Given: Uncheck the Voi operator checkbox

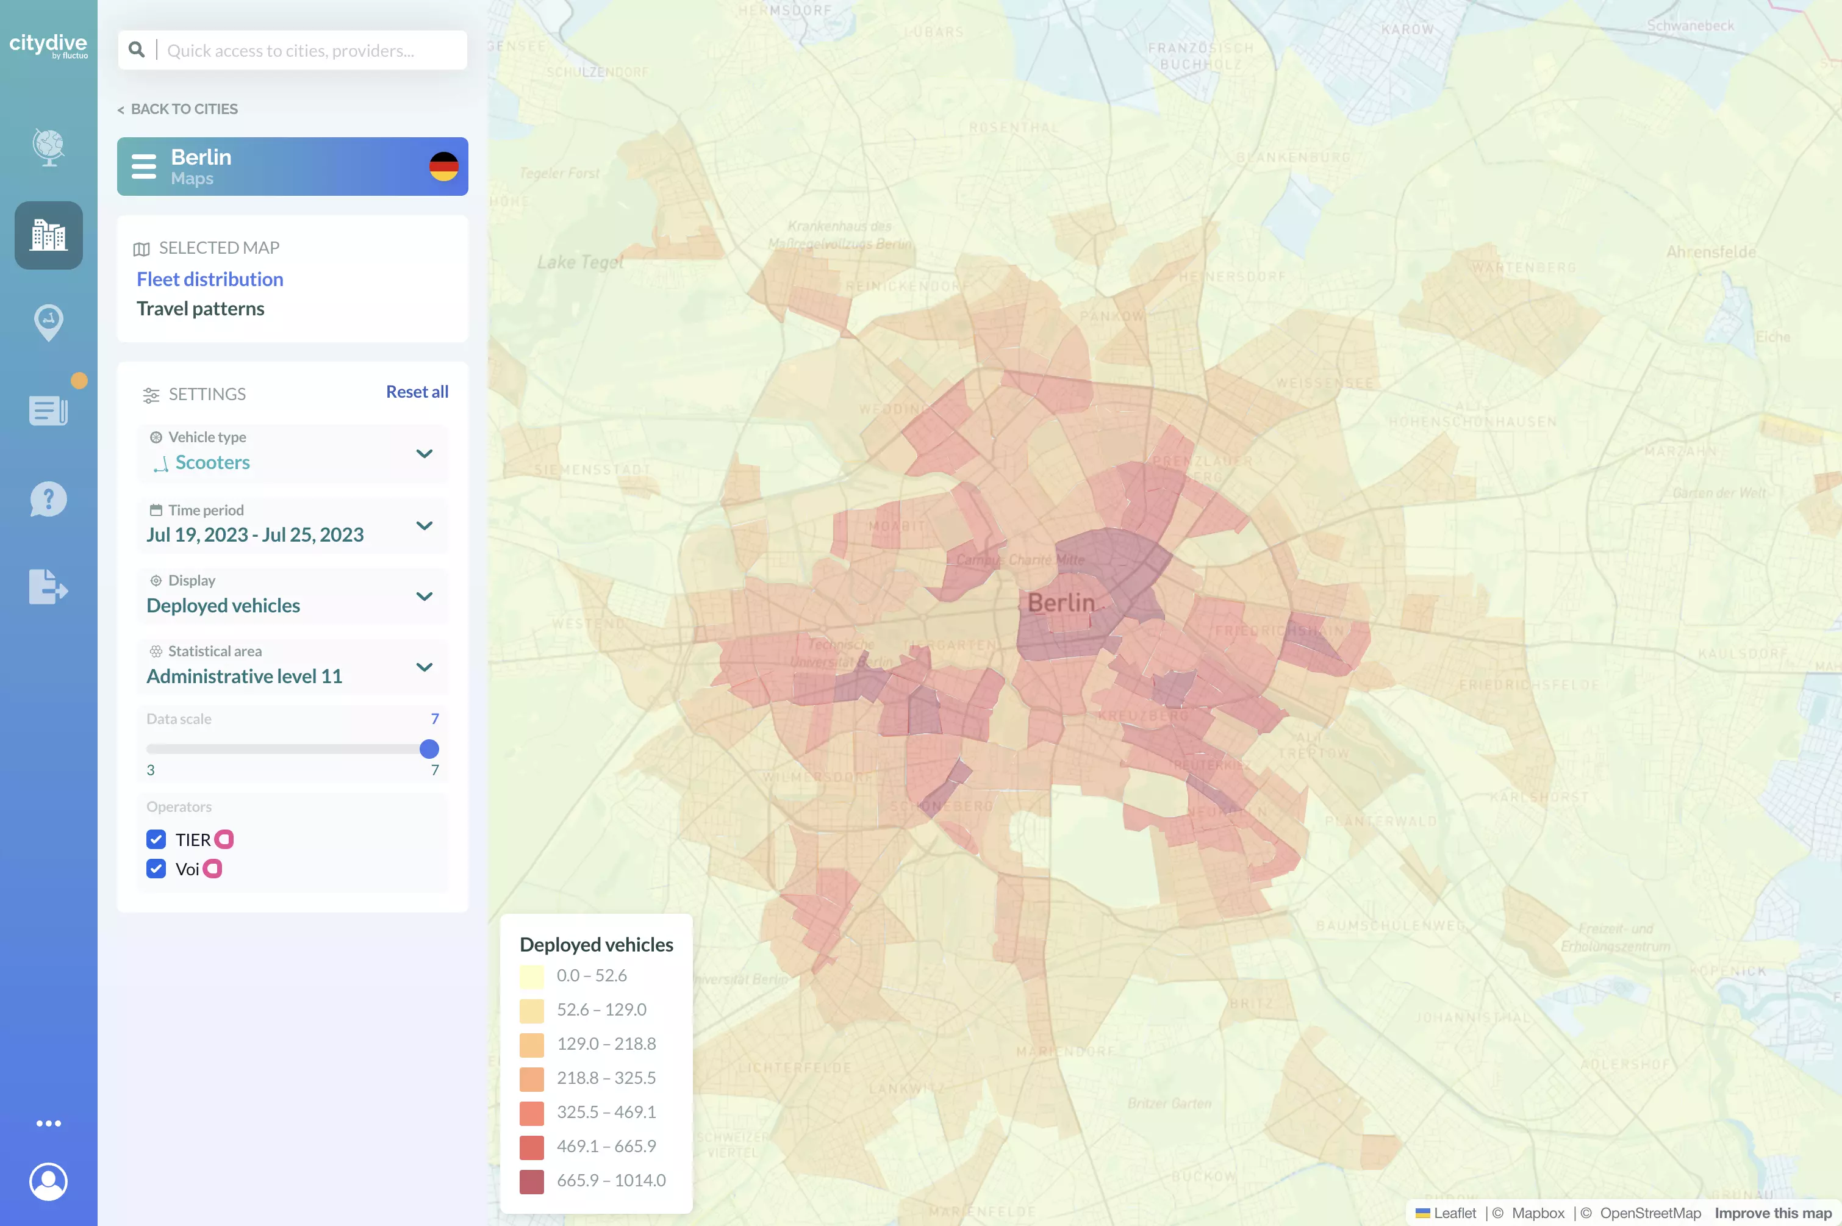Looking at the screenshot, I should (x=156, y=868).
